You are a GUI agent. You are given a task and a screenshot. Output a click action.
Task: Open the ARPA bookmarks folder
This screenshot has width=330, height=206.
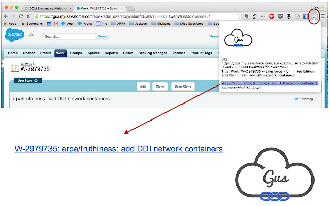[x=118, y=24]
